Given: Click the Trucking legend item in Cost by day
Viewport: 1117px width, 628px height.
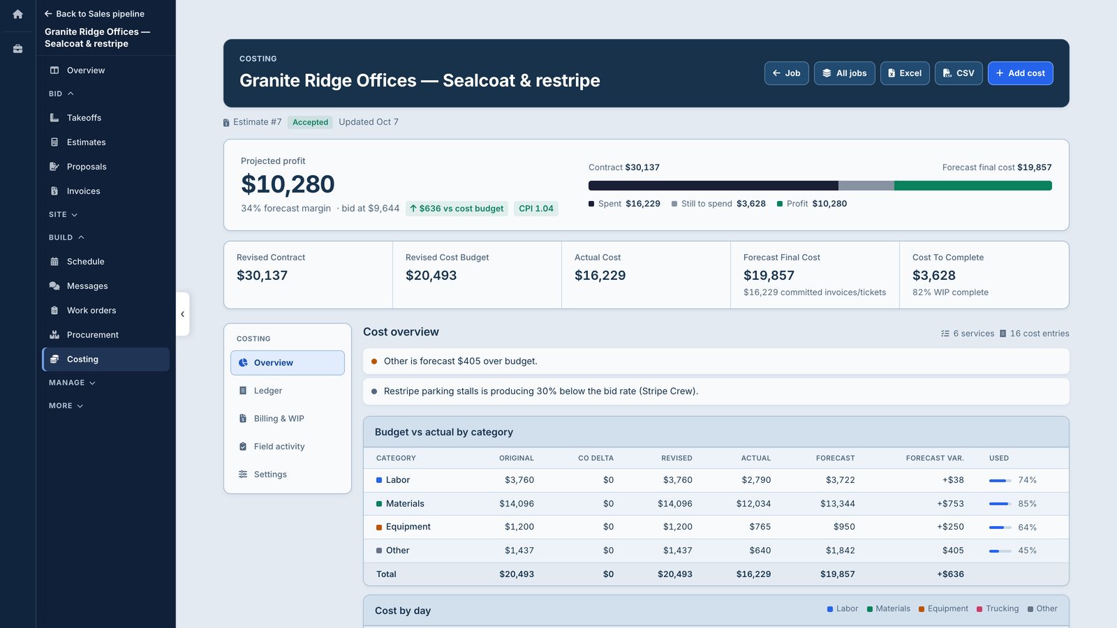Looking at the screenshot, I should (x=998, y=609).
